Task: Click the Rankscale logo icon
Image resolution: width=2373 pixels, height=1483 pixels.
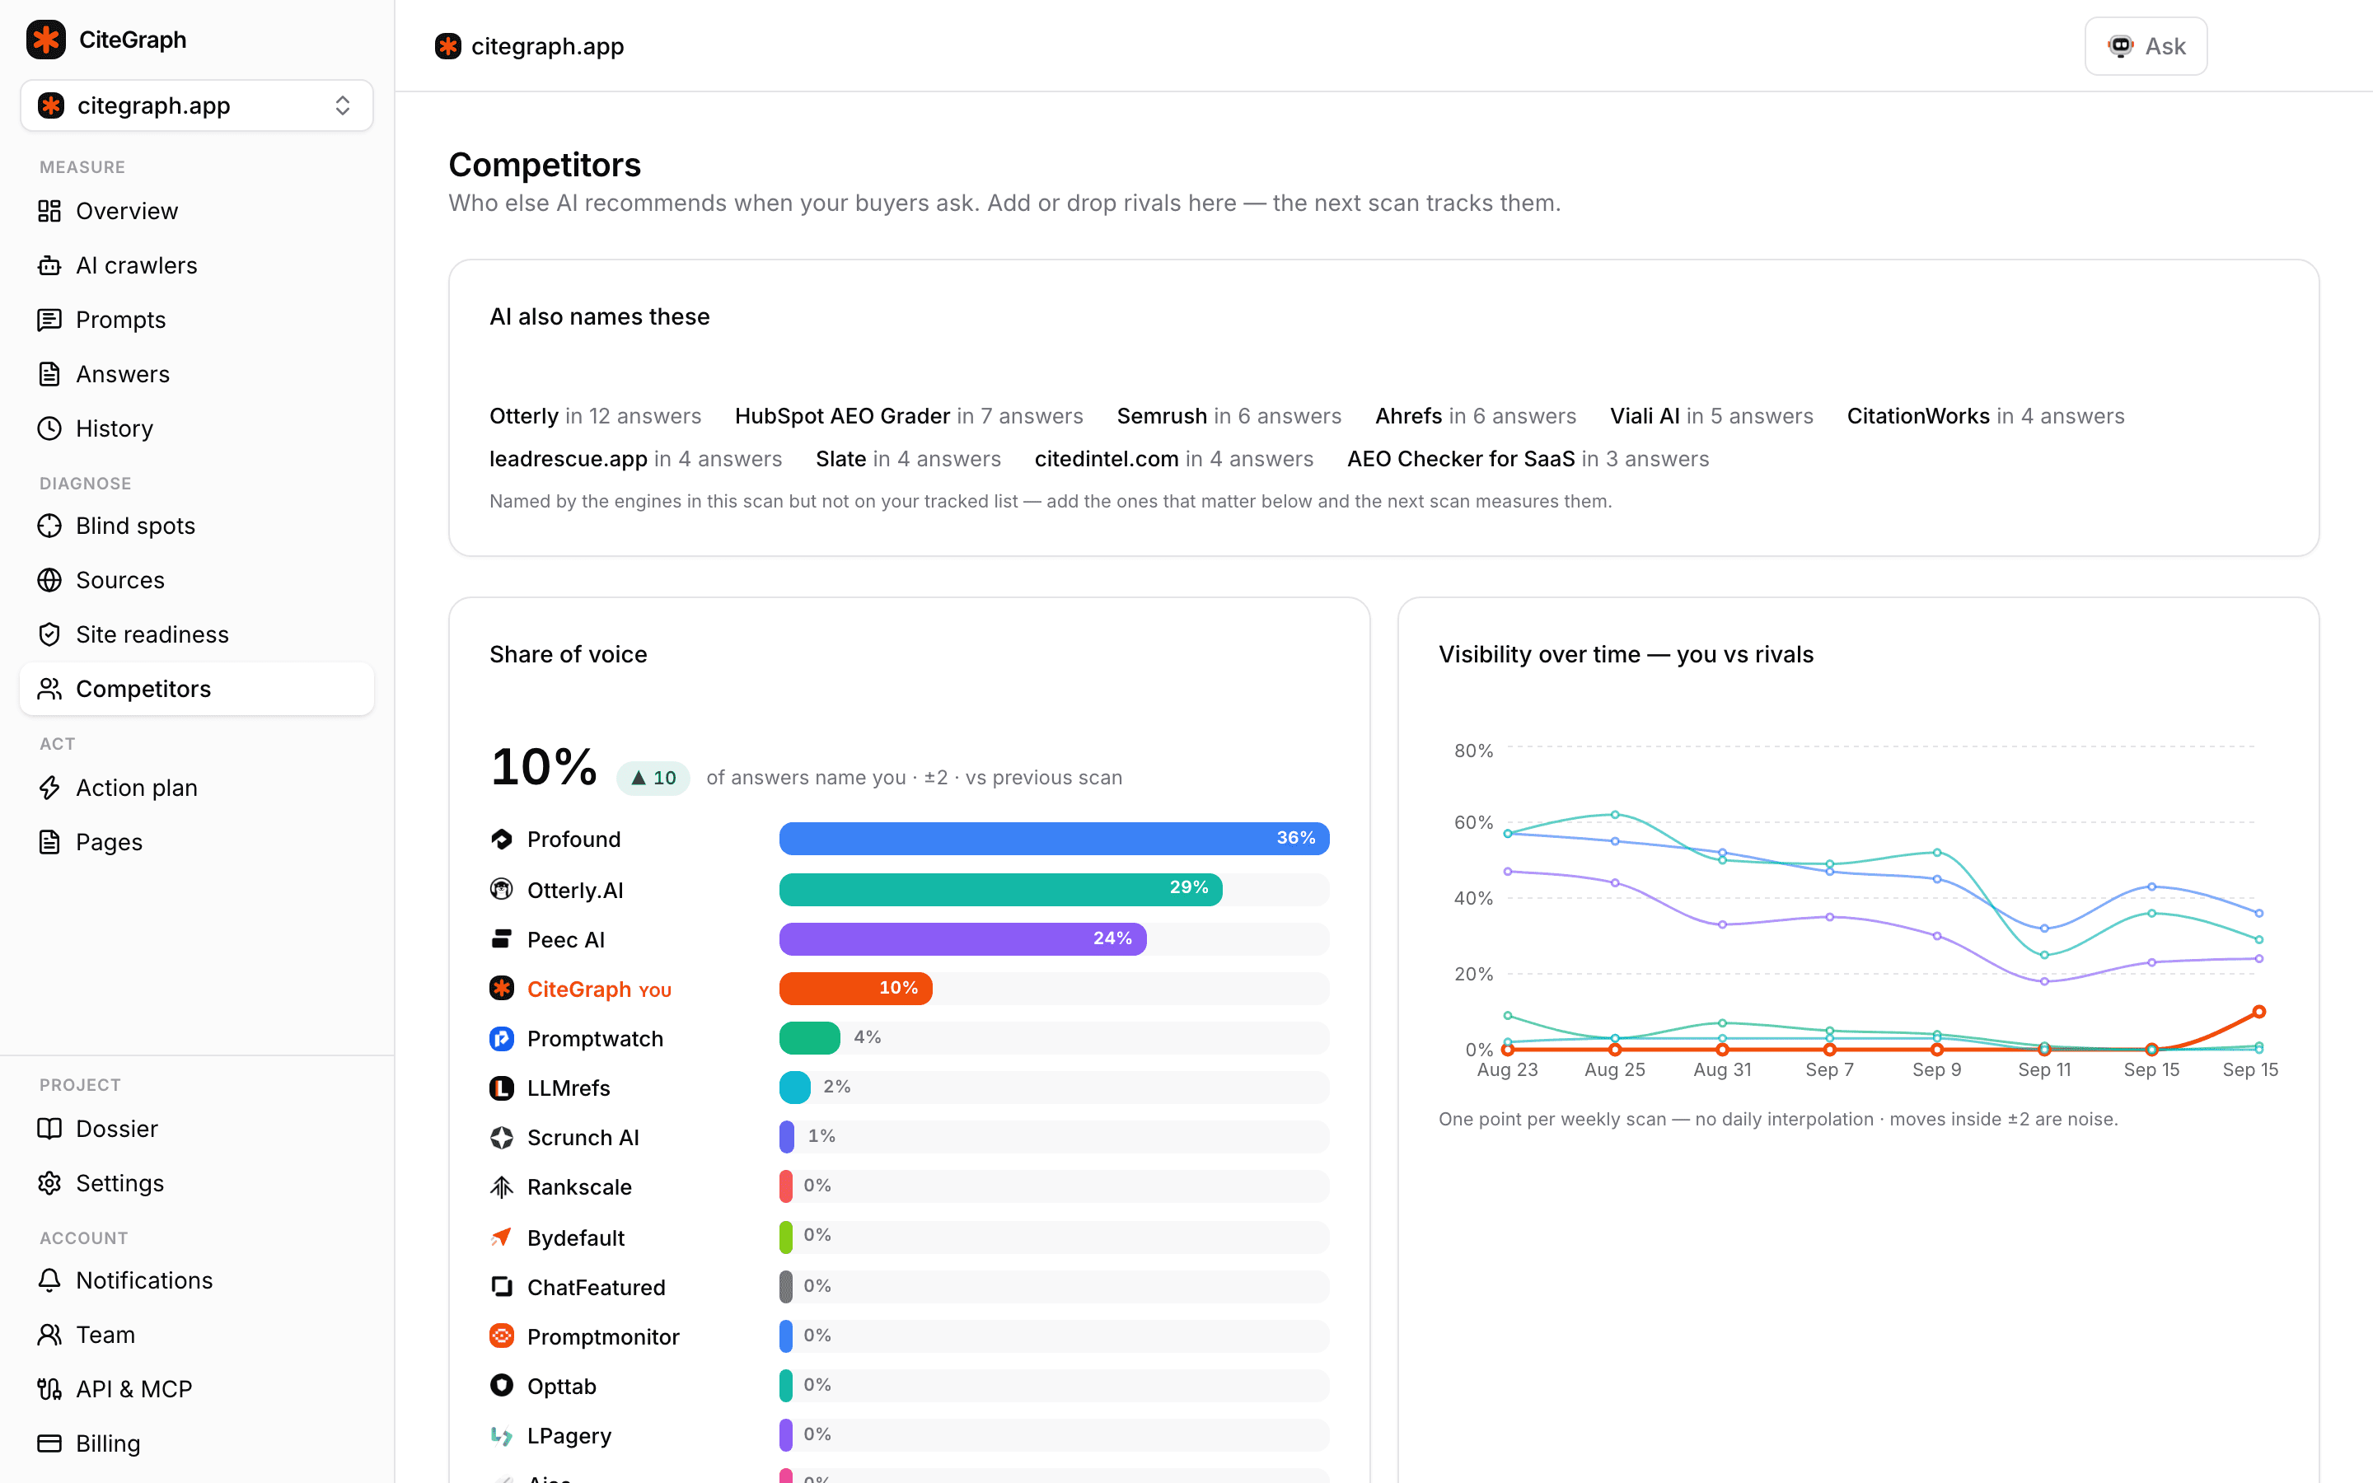Action: point(502,1186)
